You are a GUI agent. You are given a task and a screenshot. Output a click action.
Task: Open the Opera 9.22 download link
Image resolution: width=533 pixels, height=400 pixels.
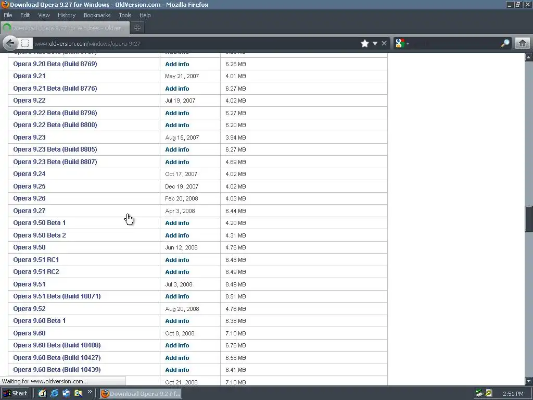point(29,101)
